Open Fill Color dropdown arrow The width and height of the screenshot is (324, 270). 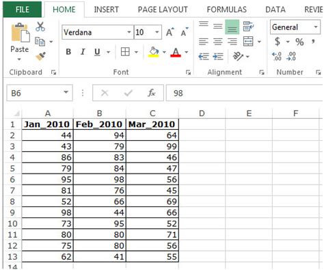(x=164, y=52)
